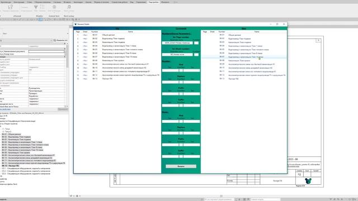Open the Аннотации ribbon tab
The image size is (358, 201).
[x=78, y=2]
